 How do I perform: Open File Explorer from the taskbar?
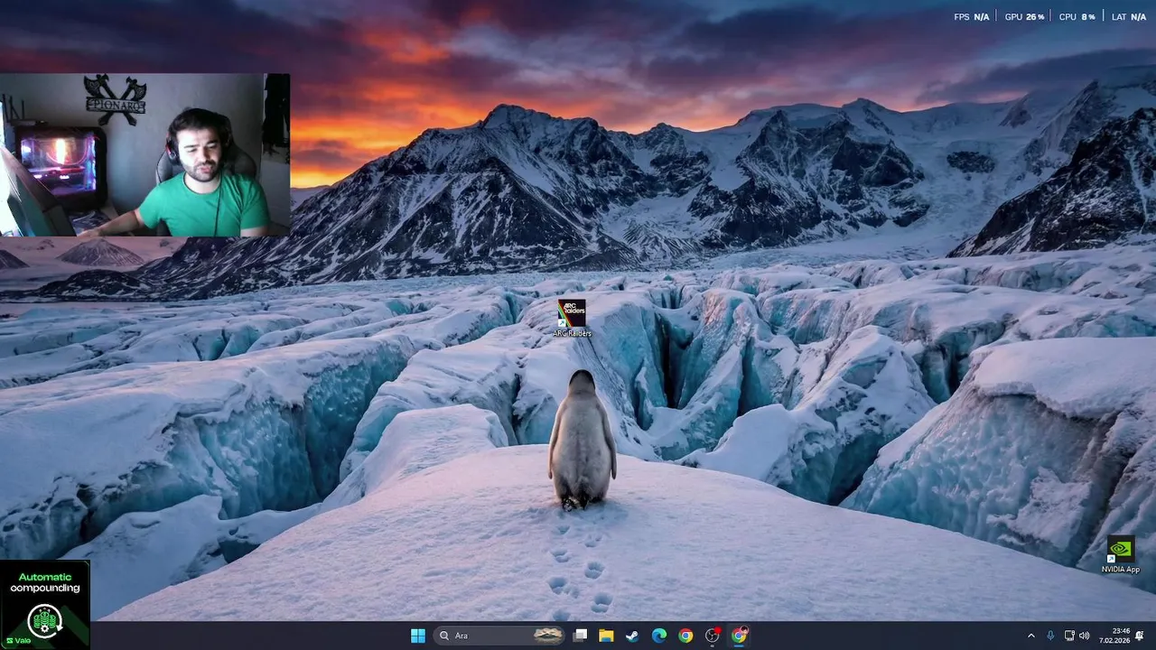click(606, 636)
